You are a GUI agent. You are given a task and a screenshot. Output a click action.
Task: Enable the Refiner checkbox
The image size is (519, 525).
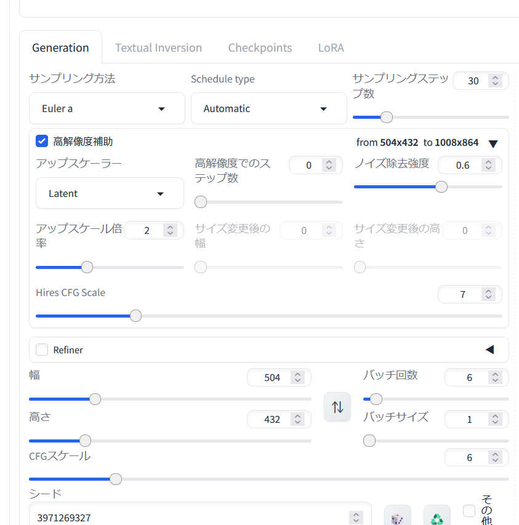[42, 350]
